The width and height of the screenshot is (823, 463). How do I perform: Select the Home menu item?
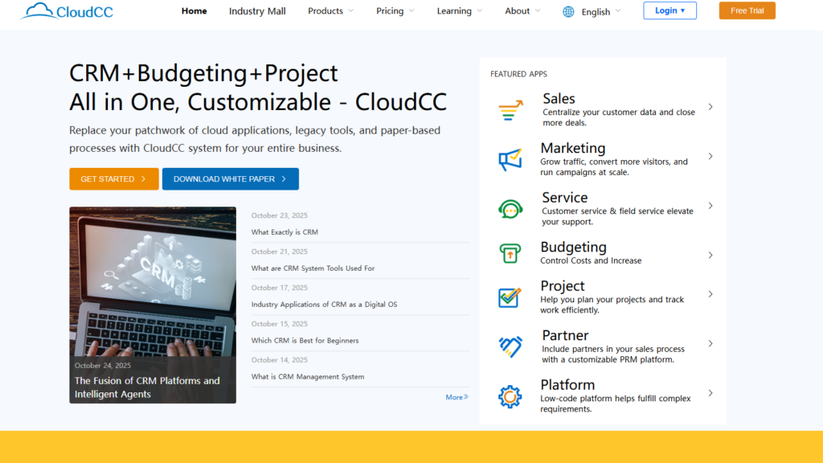tap(194, 11)
